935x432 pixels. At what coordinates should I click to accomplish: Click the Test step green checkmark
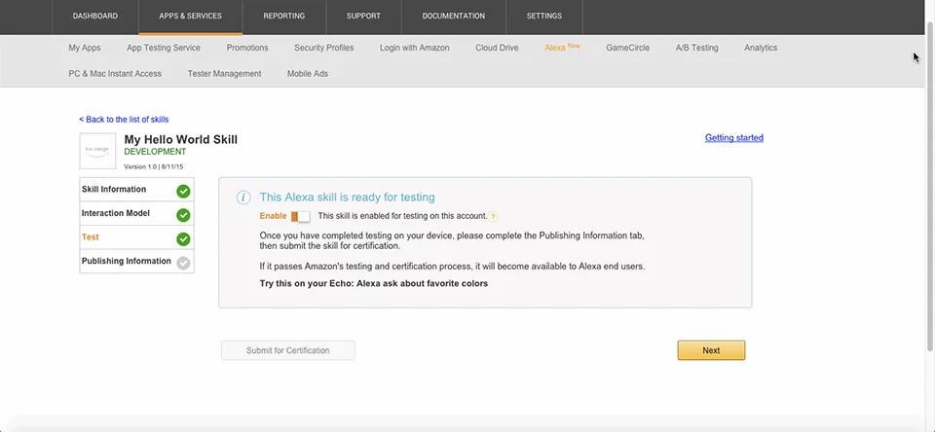click(183, 239)
